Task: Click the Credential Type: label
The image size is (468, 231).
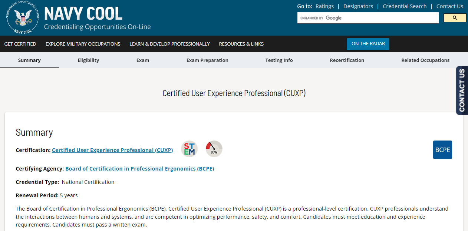Action: 37,182
